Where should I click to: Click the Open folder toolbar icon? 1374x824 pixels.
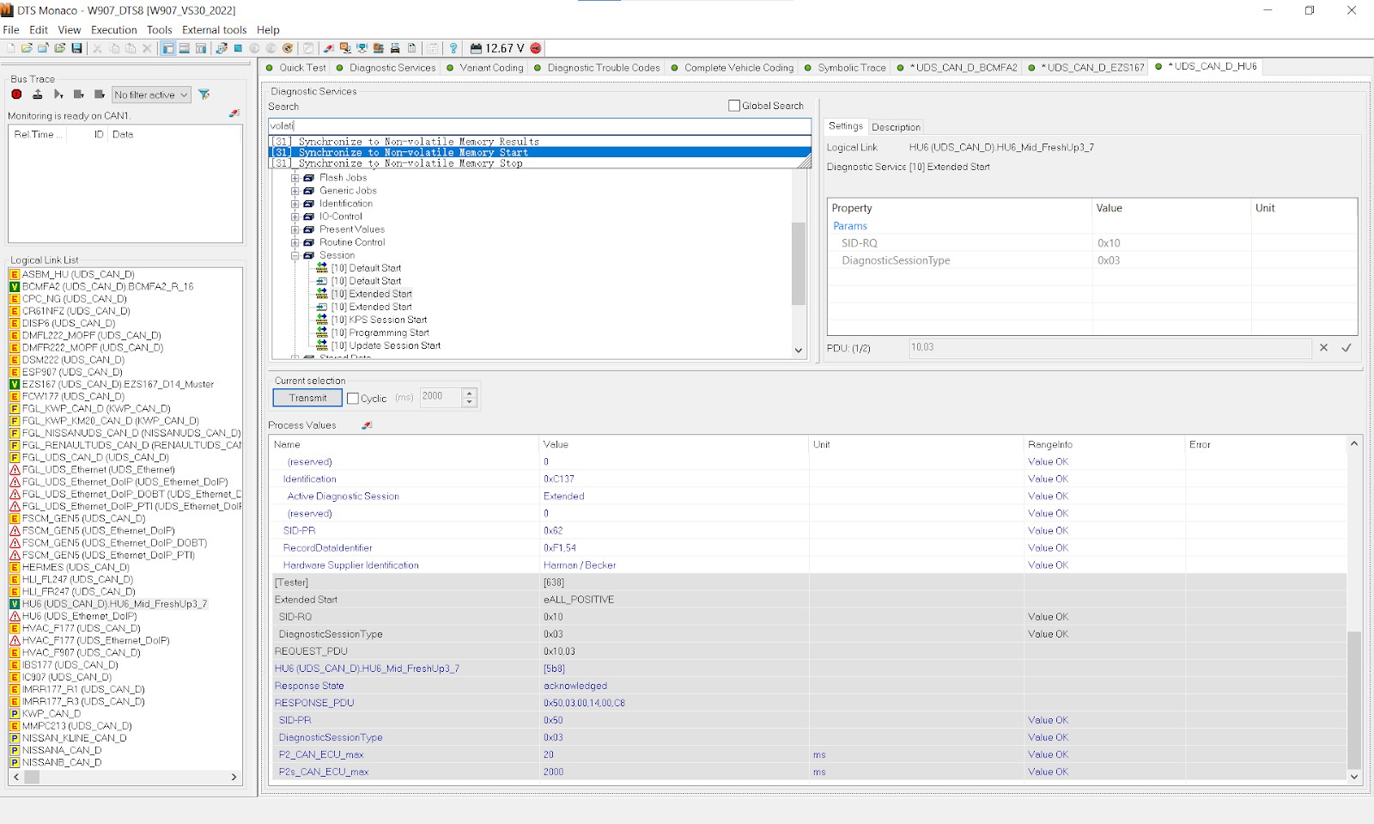[x=27, y=48]
